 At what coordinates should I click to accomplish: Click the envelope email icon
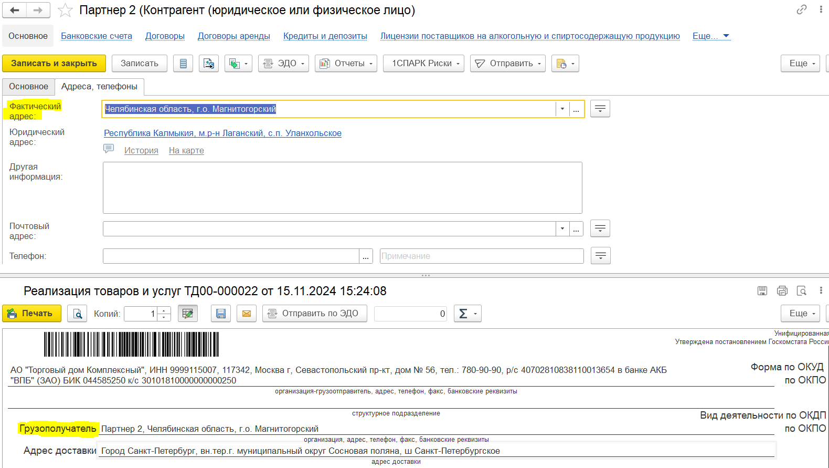tap(246, 314)
